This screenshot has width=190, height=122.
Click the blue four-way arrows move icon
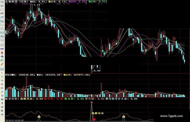2,56
